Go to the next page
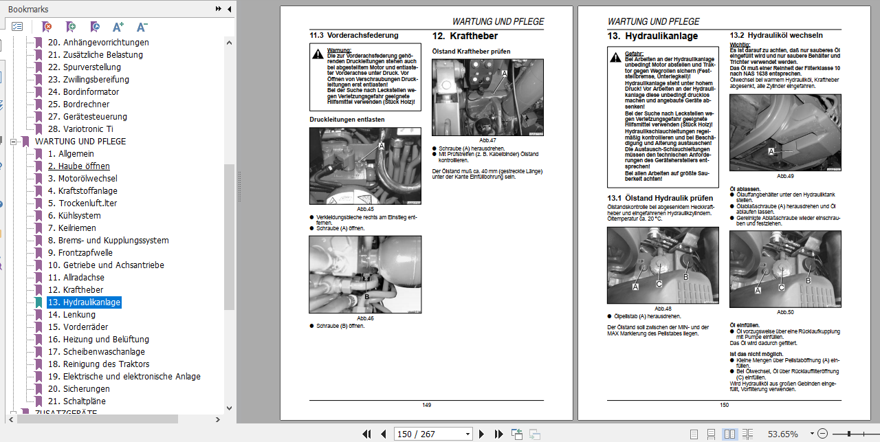 pyautogui.click(x=481, y=434)
